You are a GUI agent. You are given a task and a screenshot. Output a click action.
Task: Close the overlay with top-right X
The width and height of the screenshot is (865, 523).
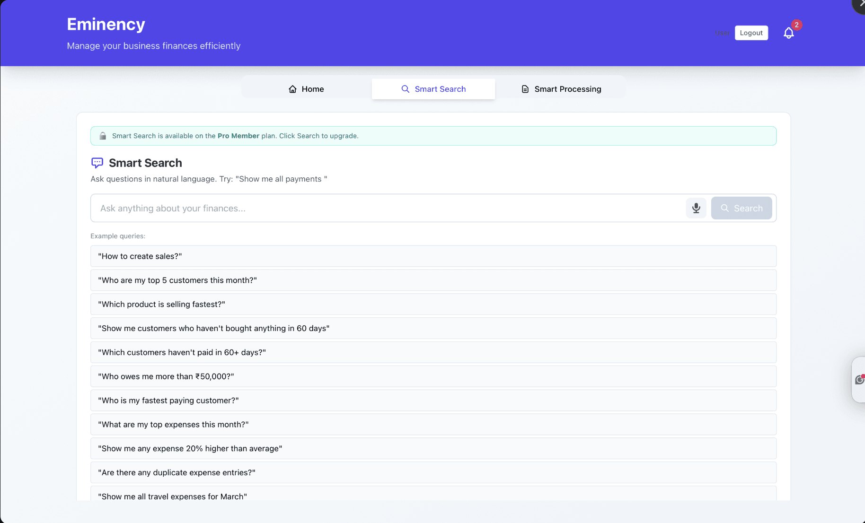point(860,4)
